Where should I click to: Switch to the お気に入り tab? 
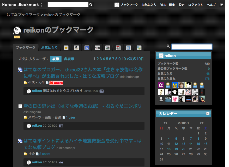(49, 48)
